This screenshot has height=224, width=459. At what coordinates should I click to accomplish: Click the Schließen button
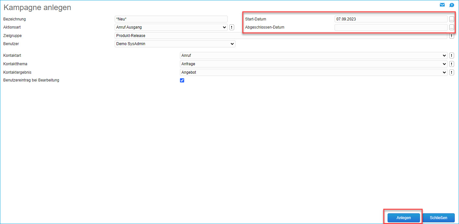[x=438, y=218]
